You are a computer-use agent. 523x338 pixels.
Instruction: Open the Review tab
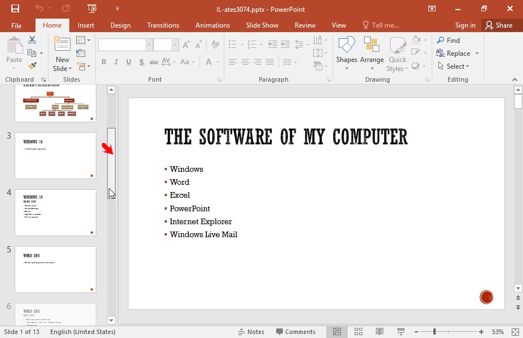click(x=305, y=25)
